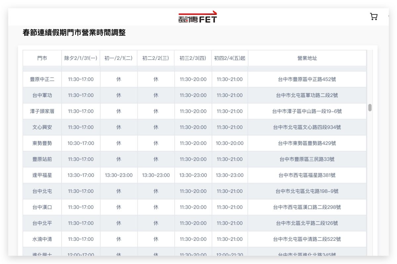Click store name 豐原中正二
The height and width of the screenshot is (264, 397).
click(x=42, y=79)
